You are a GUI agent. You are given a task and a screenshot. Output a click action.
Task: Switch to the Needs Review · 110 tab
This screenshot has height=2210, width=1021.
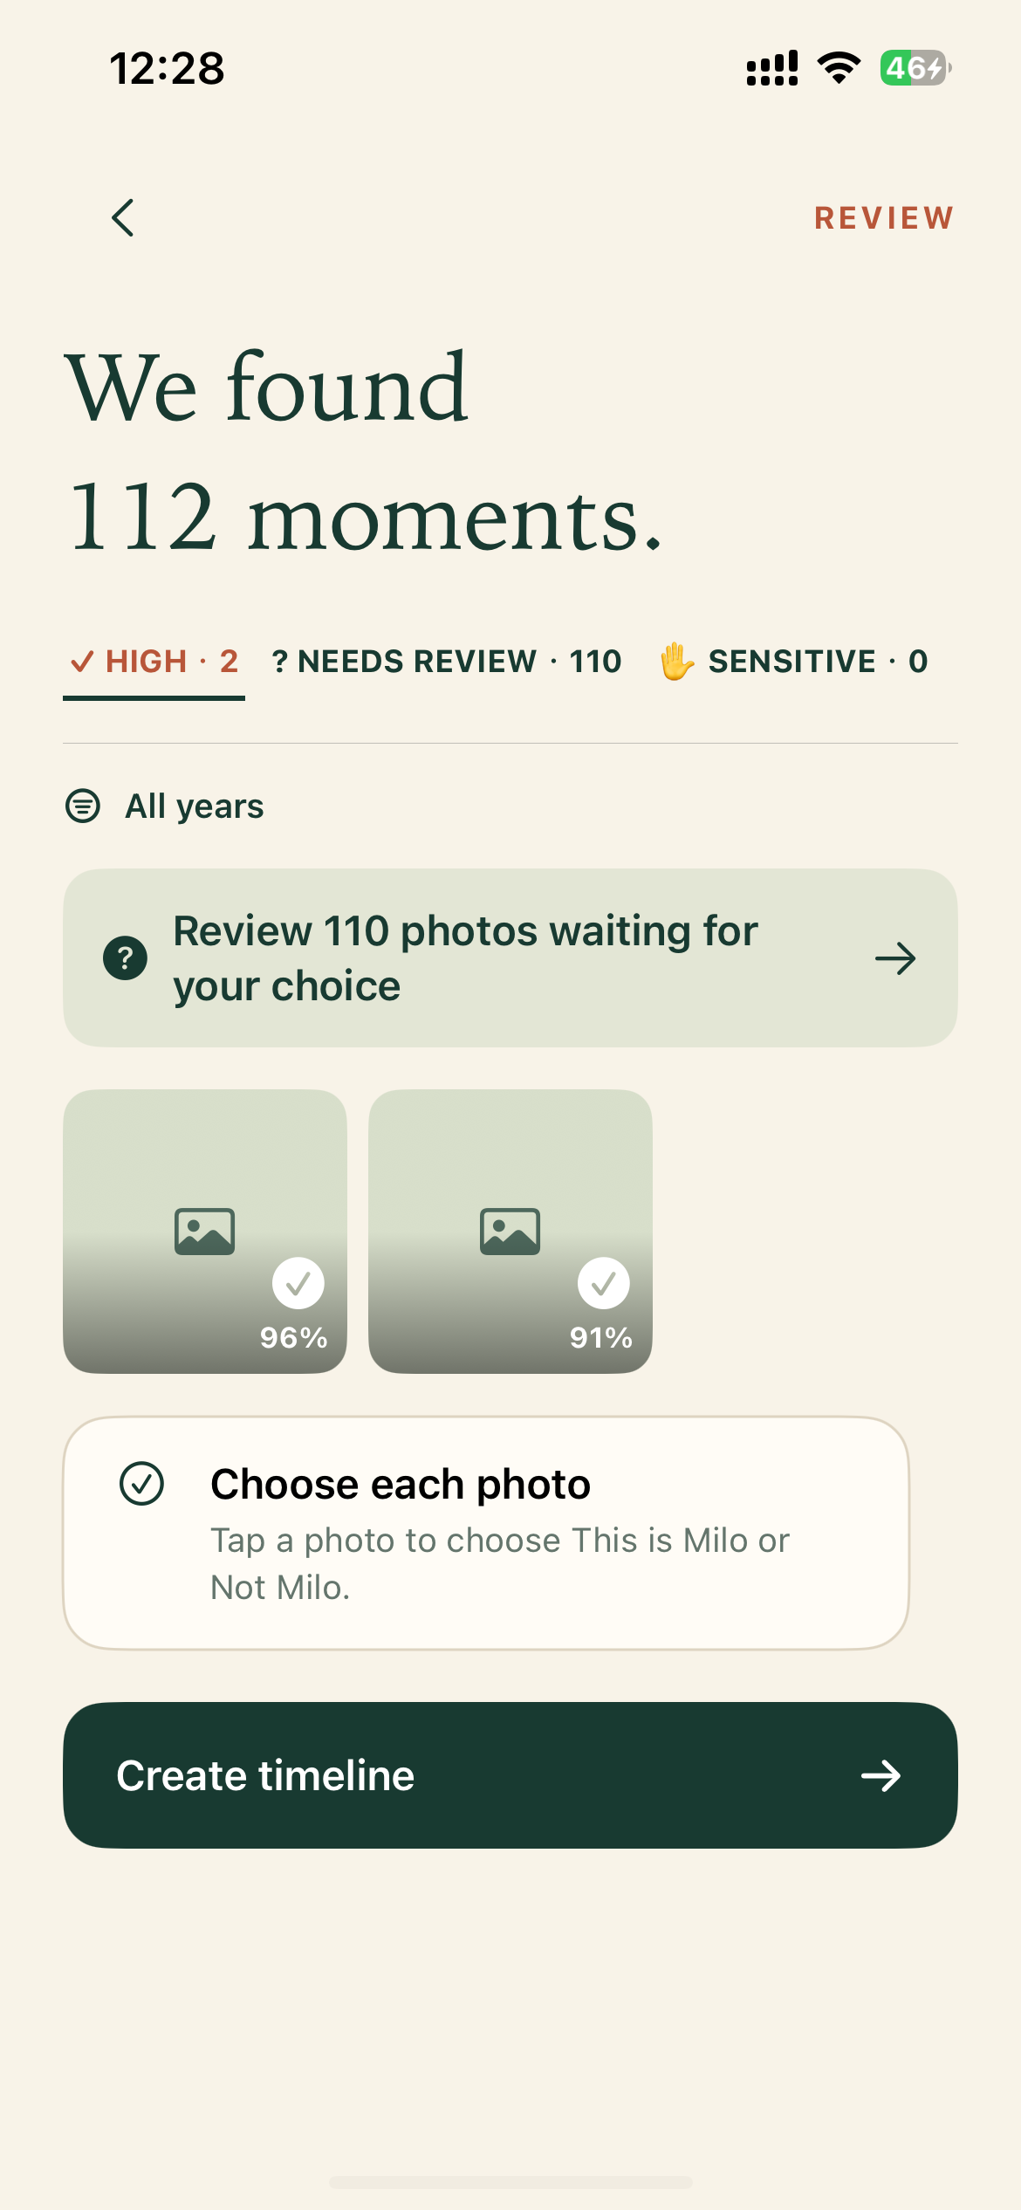point(447,662)
